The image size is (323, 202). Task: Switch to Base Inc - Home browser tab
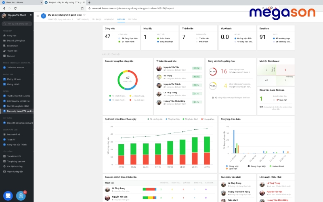[x=20, y=2]
